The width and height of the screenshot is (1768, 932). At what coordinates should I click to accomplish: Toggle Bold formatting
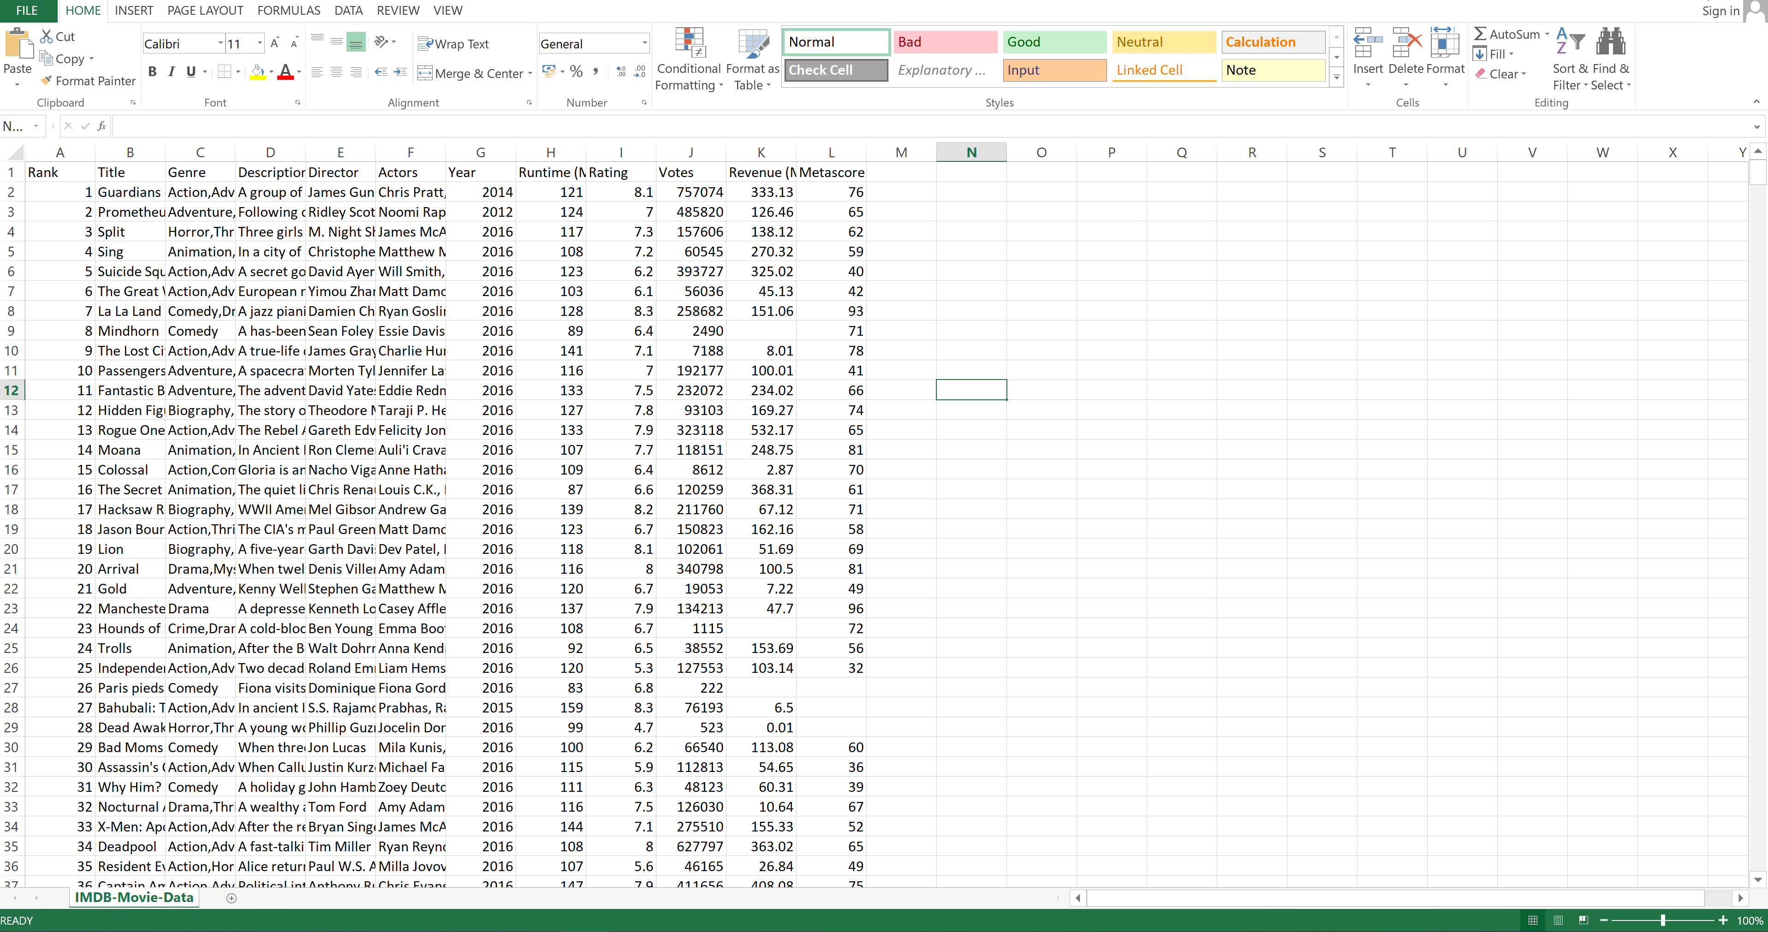152,71
